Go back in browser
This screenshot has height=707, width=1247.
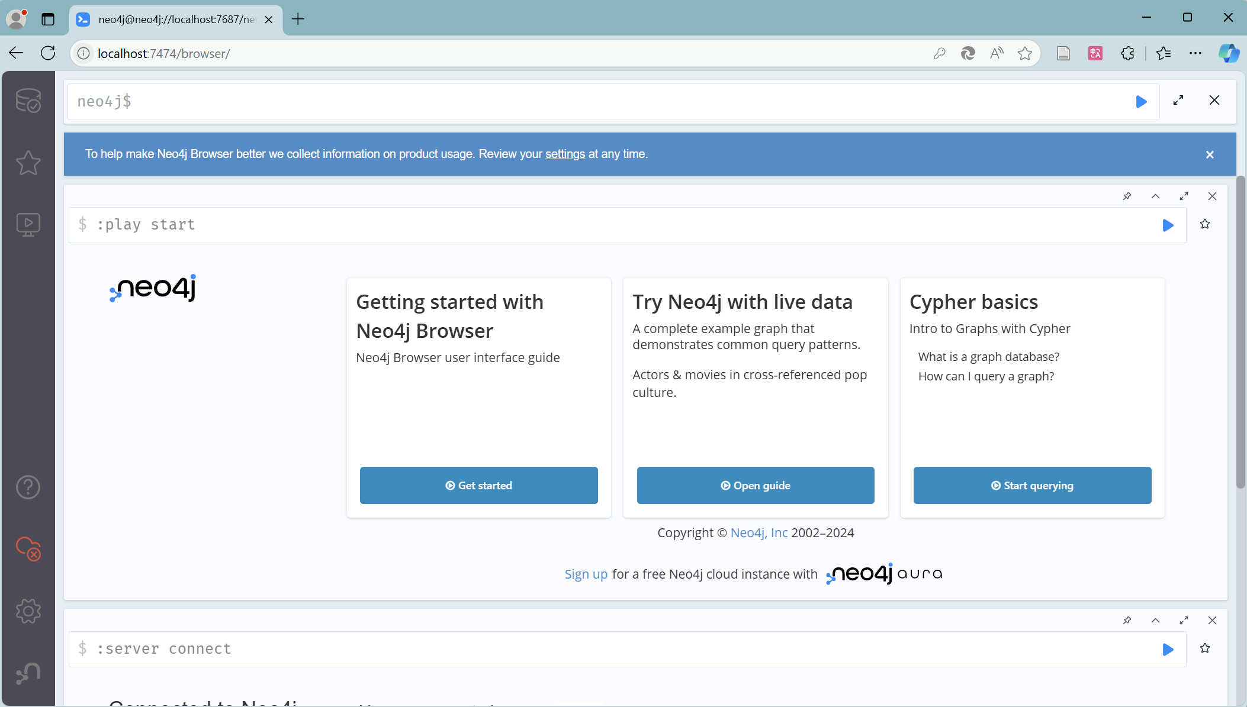16,53
